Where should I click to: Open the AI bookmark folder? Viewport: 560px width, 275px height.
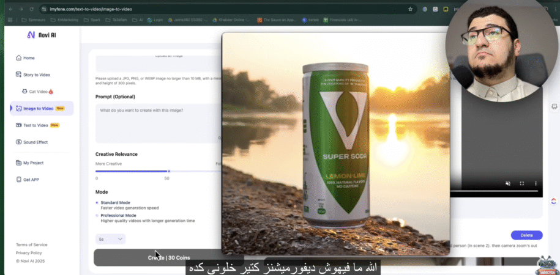click(x=138, y=20)
